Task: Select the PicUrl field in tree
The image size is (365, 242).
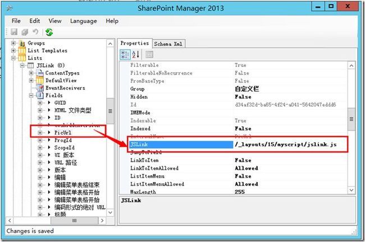Action: coord(63,133)
